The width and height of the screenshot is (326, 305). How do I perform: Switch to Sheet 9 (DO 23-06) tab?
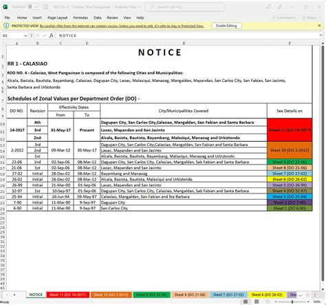(151, 295)
